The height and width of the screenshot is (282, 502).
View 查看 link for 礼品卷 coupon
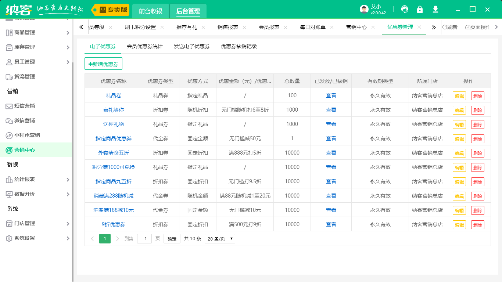click(330, 95)
